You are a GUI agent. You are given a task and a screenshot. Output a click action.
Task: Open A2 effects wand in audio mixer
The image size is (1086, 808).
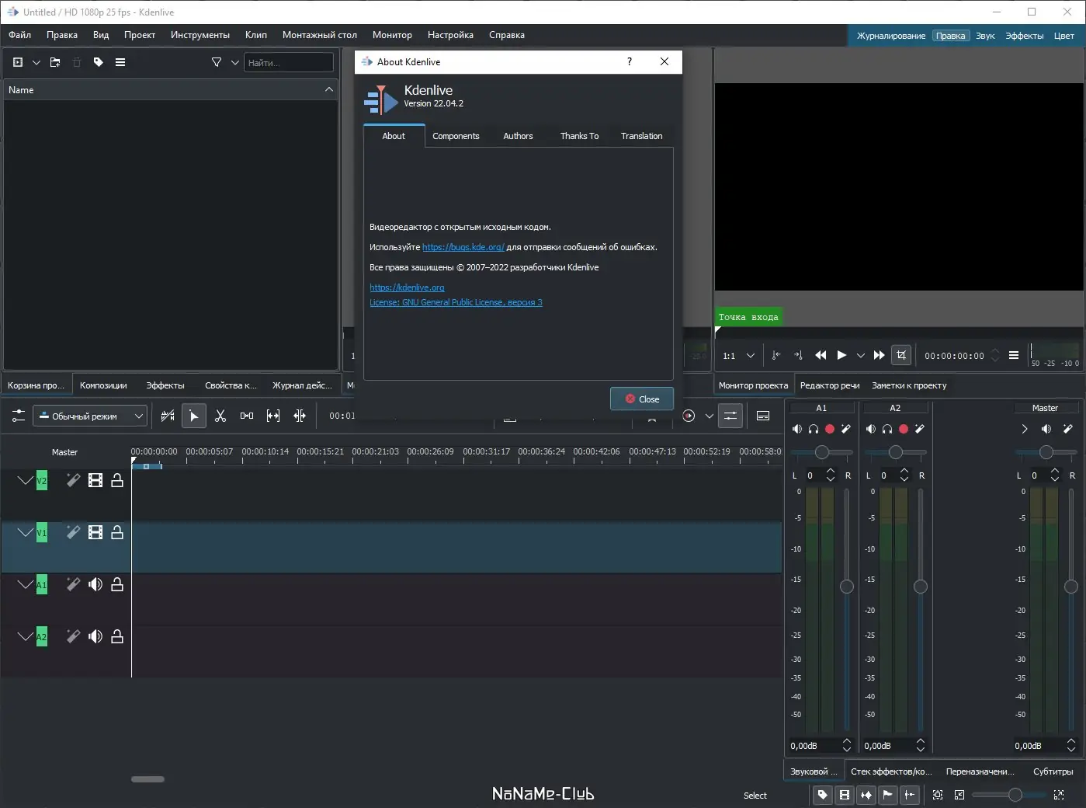(x=920, y=429)
